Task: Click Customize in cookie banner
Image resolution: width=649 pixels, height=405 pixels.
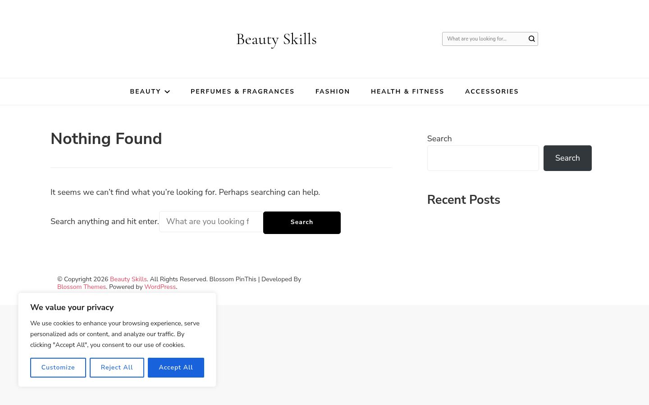Action: 58,368
